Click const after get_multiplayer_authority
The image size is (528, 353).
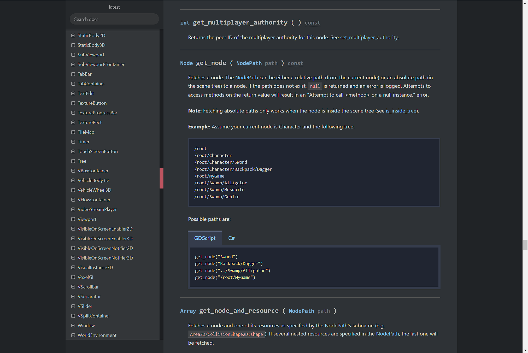pyautogui.click(x=312, y=23)
